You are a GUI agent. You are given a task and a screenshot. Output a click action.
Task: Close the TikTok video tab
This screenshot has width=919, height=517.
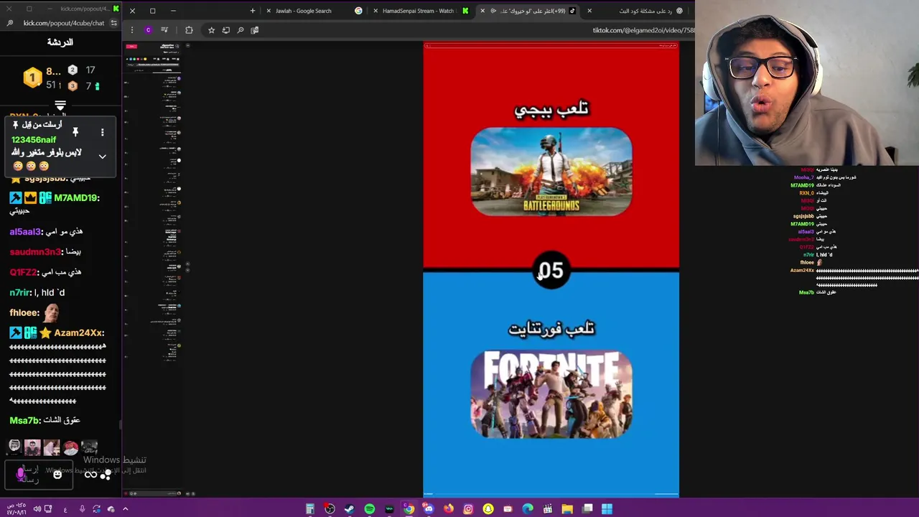coord(482,11)
